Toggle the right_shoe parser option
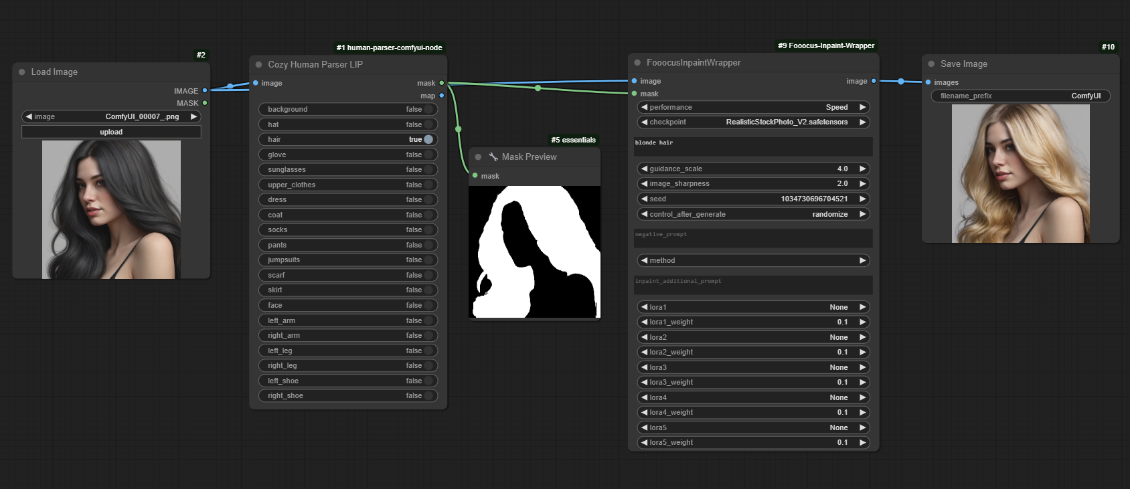The image size is (1130, 489). coord(347,395)
